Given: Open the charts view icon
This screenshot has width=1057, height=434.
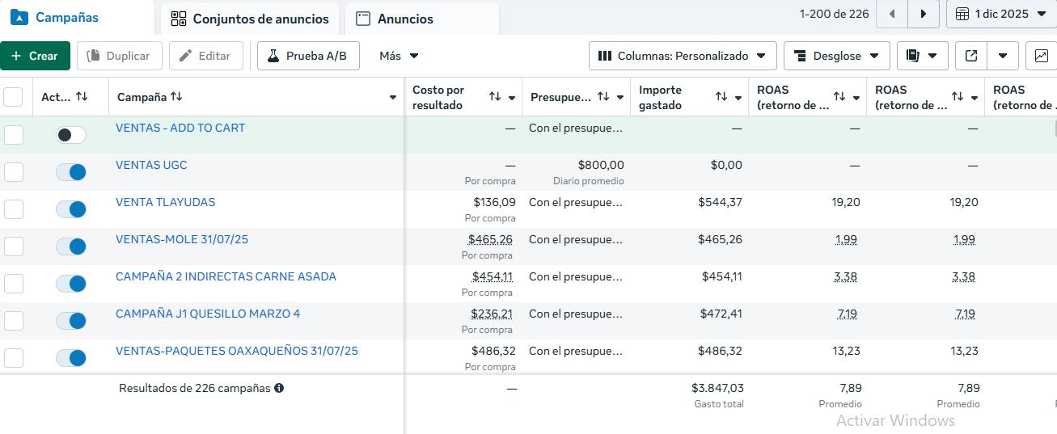Looking at the screenshot, I should [1041, 56].
